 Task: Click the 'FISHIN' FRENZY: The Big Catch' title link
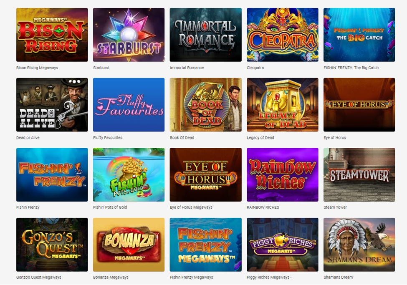click(x=351, y=68)
